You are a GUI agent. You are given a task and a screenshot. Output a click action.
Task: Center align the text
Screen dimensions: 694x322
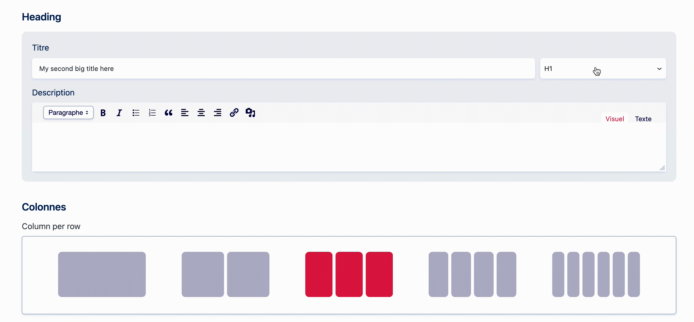click(x=201, y=113)
